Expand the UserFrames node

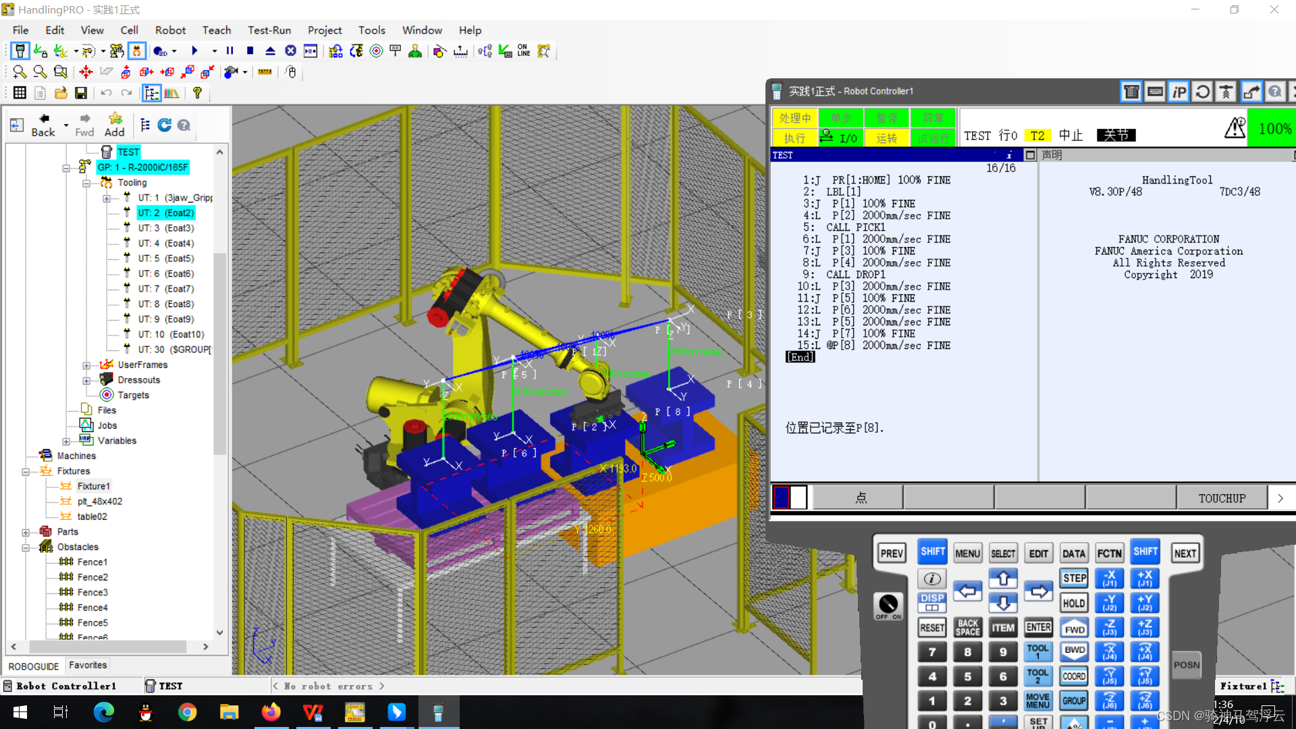click(x=86, y=366)
